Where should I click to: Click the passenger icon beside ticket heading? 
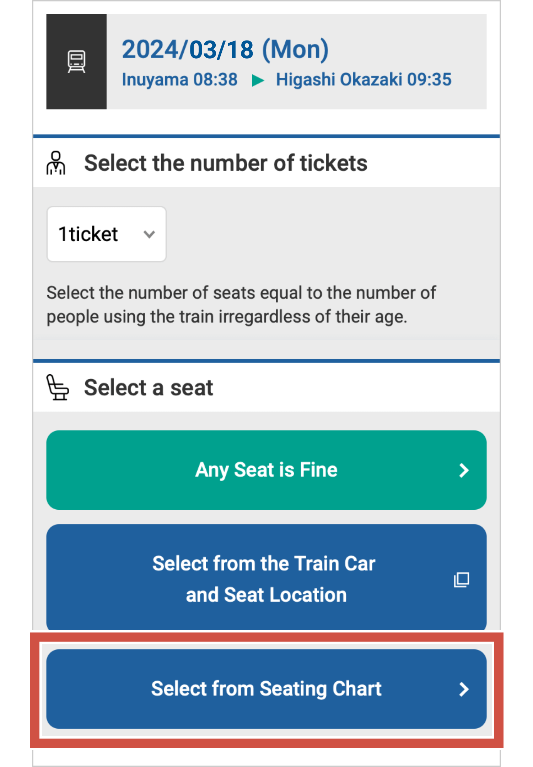point(56,163)
